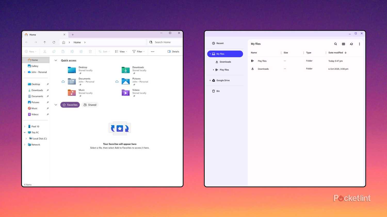
Task: Open search in the My files app
Action: 335,44
